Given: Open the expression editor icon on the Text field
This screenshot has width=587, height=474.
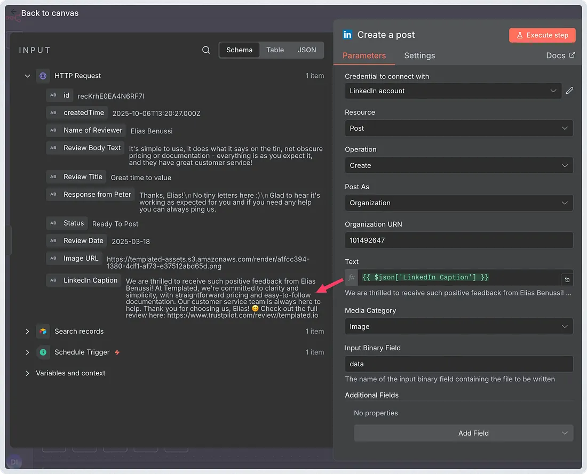Looking at the screenshot, I should pos(567,280).
